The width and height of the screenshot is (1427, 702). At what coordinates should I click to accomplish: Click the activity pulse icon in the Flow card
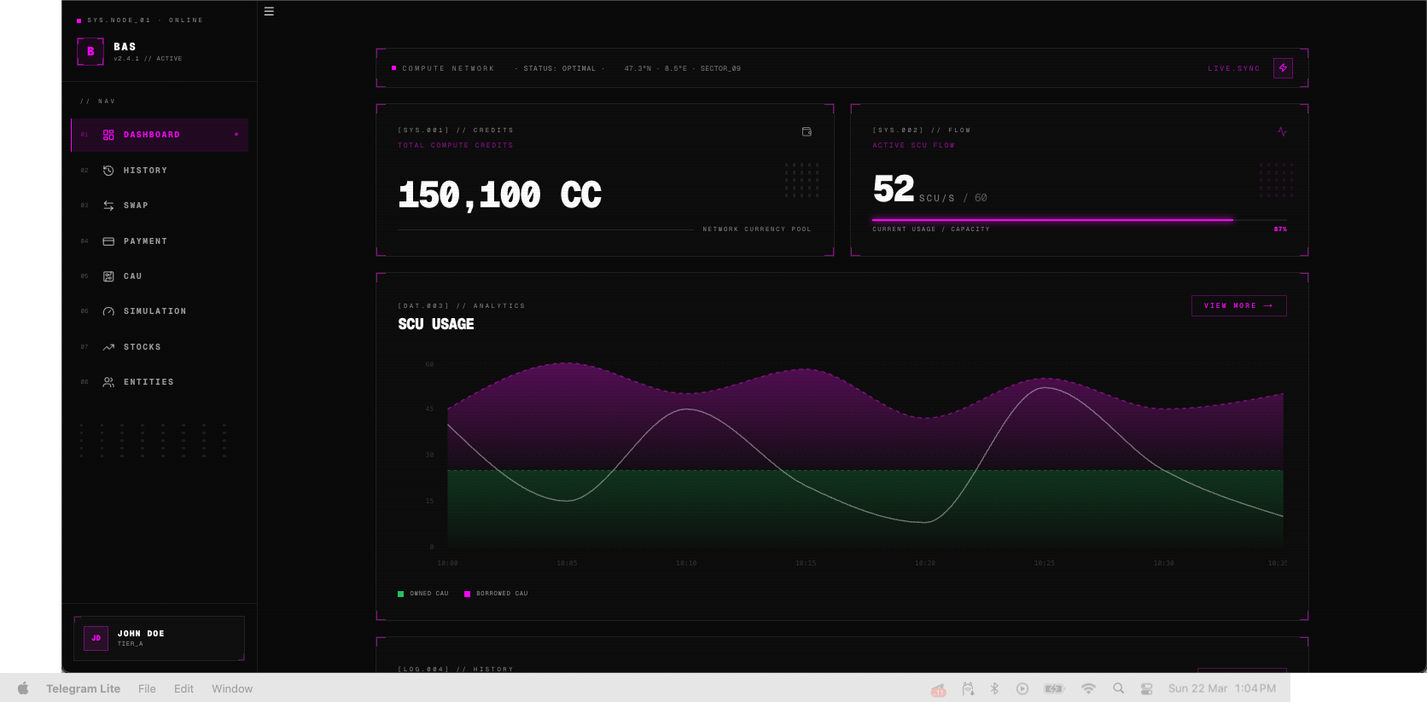pyautogui.click(x=1282, y=131)
